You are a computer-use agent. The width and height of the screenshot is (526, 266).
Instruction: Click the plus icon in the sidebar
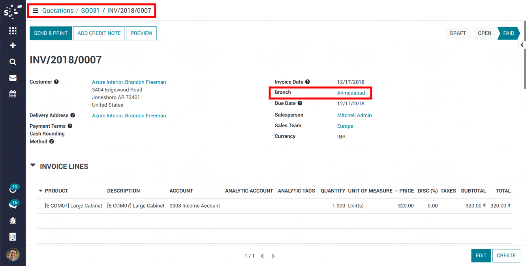click(13, 46)
